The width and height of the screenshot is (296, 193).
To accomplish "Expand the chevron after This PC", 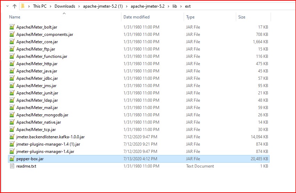I will click(50, 6).
